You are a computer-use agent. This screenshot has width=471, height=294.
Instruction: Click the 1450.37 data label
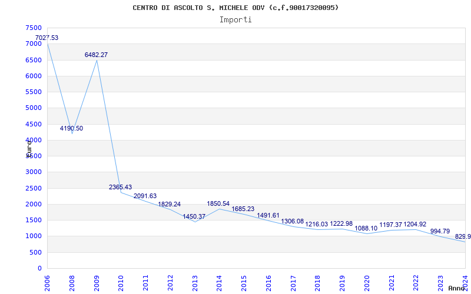tap(194, 216)
